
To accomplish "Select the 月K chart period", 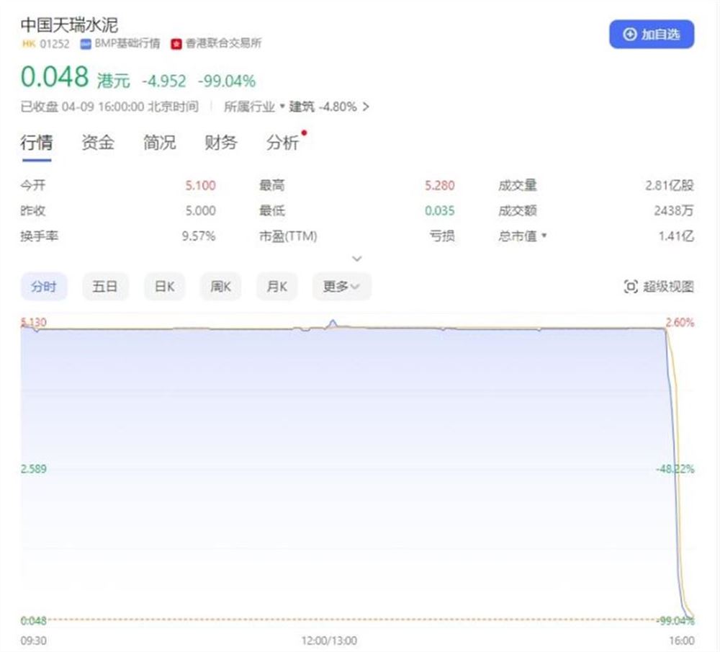I will [x=276, y=287].
